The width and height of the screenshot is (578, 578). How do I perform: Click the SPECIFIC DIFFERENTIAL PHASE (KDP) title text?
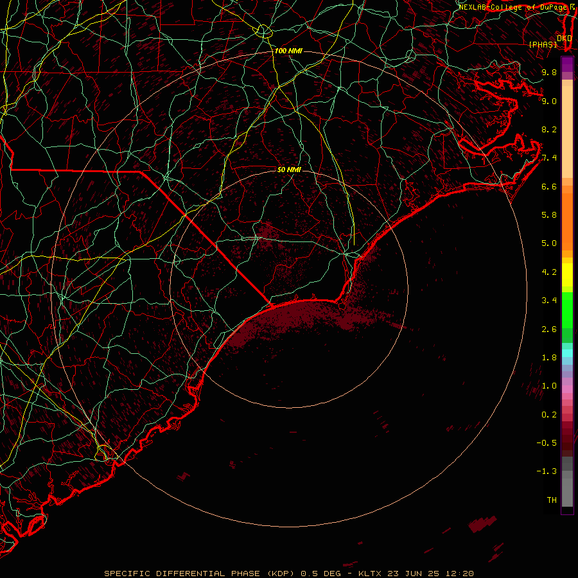pyautogui.click(x=200, y=574)
